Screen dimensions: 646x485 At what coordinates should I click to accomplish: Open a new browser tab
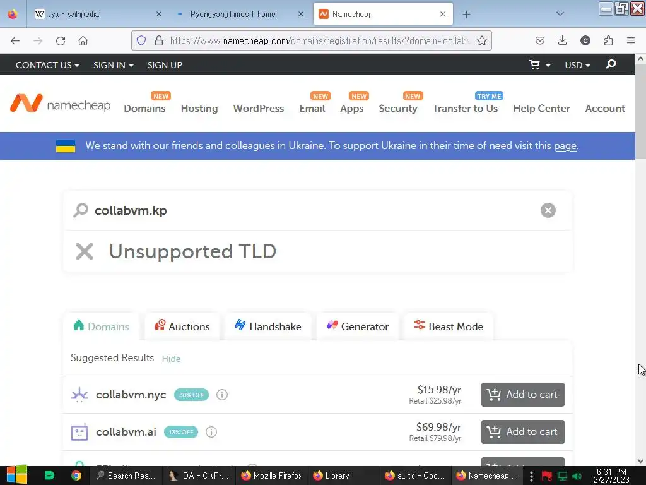point(466,15)
